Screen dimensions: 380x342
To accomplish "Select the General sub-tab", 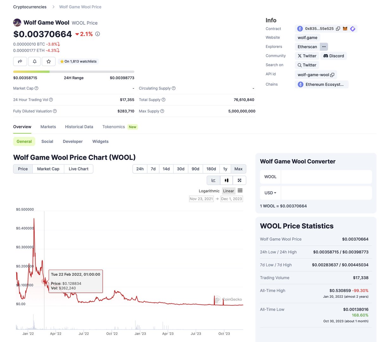I will (24, 141).
